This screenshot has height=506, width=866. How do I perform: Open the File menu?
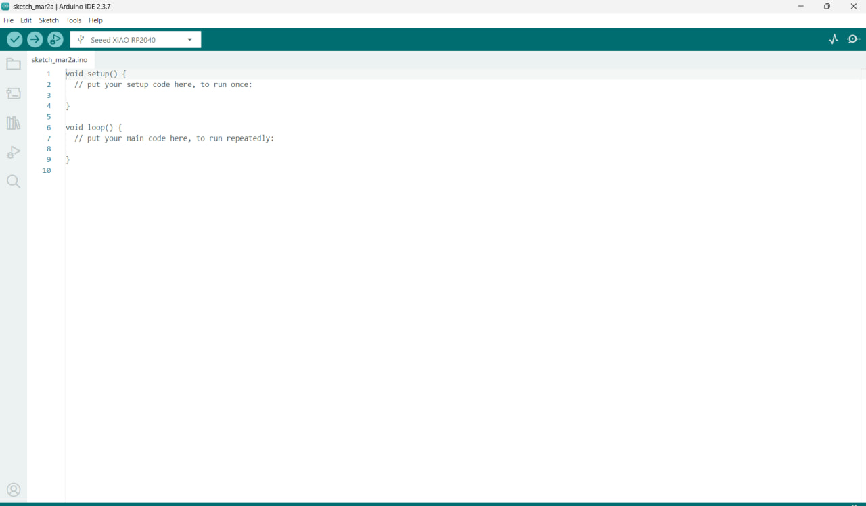pyautogui.click(x=8, y=20)
